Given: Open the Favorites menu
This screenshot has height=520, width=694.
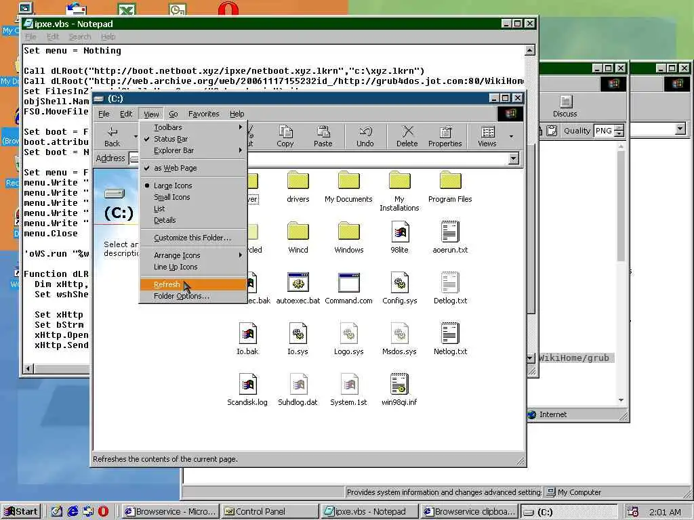Looking at the screenshot, I should pyautogui.click(x=203, y=114).
